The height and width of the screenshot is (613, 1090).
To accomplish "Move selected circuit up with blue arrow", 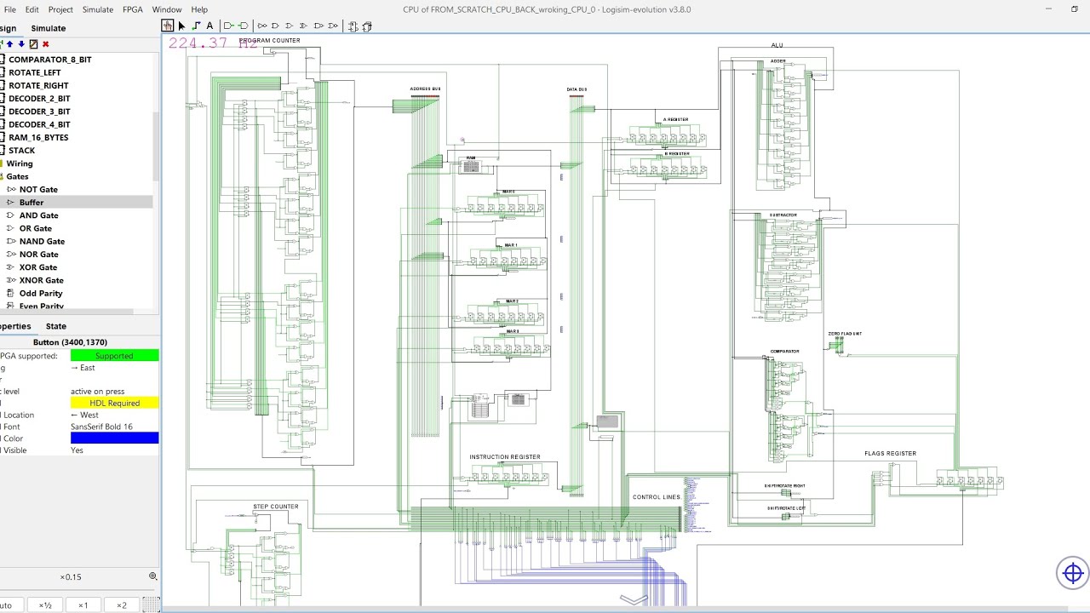I will [x=10, y=44].
